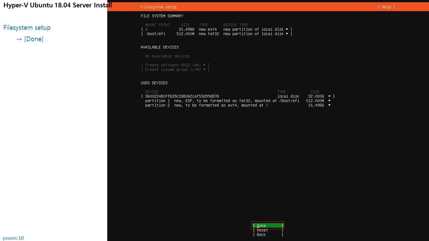
Task: Click the '→ [Done]' sidebar instruction
Action: point(30,39)
